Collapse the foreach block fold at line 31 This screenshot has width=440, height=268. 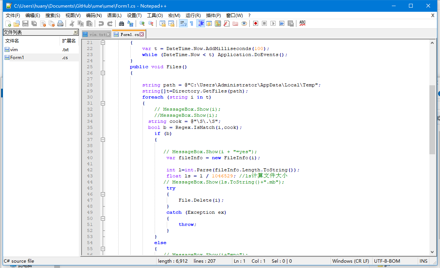pos(103,103)
